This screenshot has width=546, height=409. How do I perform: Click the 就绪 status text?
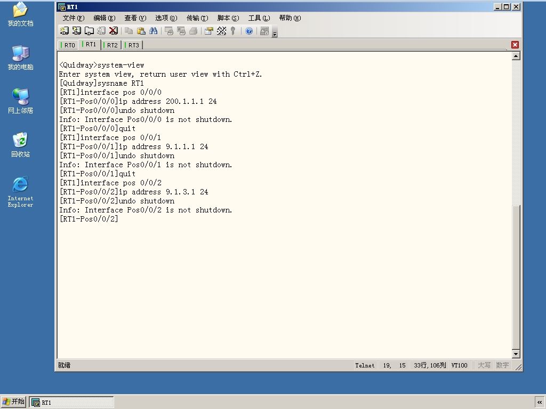point(64,365)
